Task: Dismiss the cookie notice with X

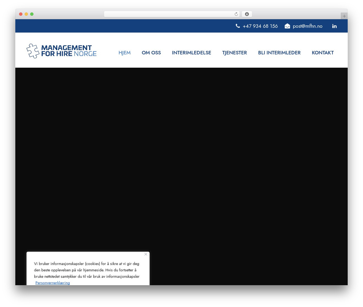Action: 146,254
